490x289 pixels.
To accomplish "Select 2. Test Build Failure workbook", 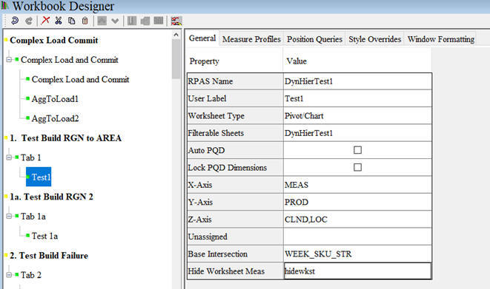I will [49, 256].
